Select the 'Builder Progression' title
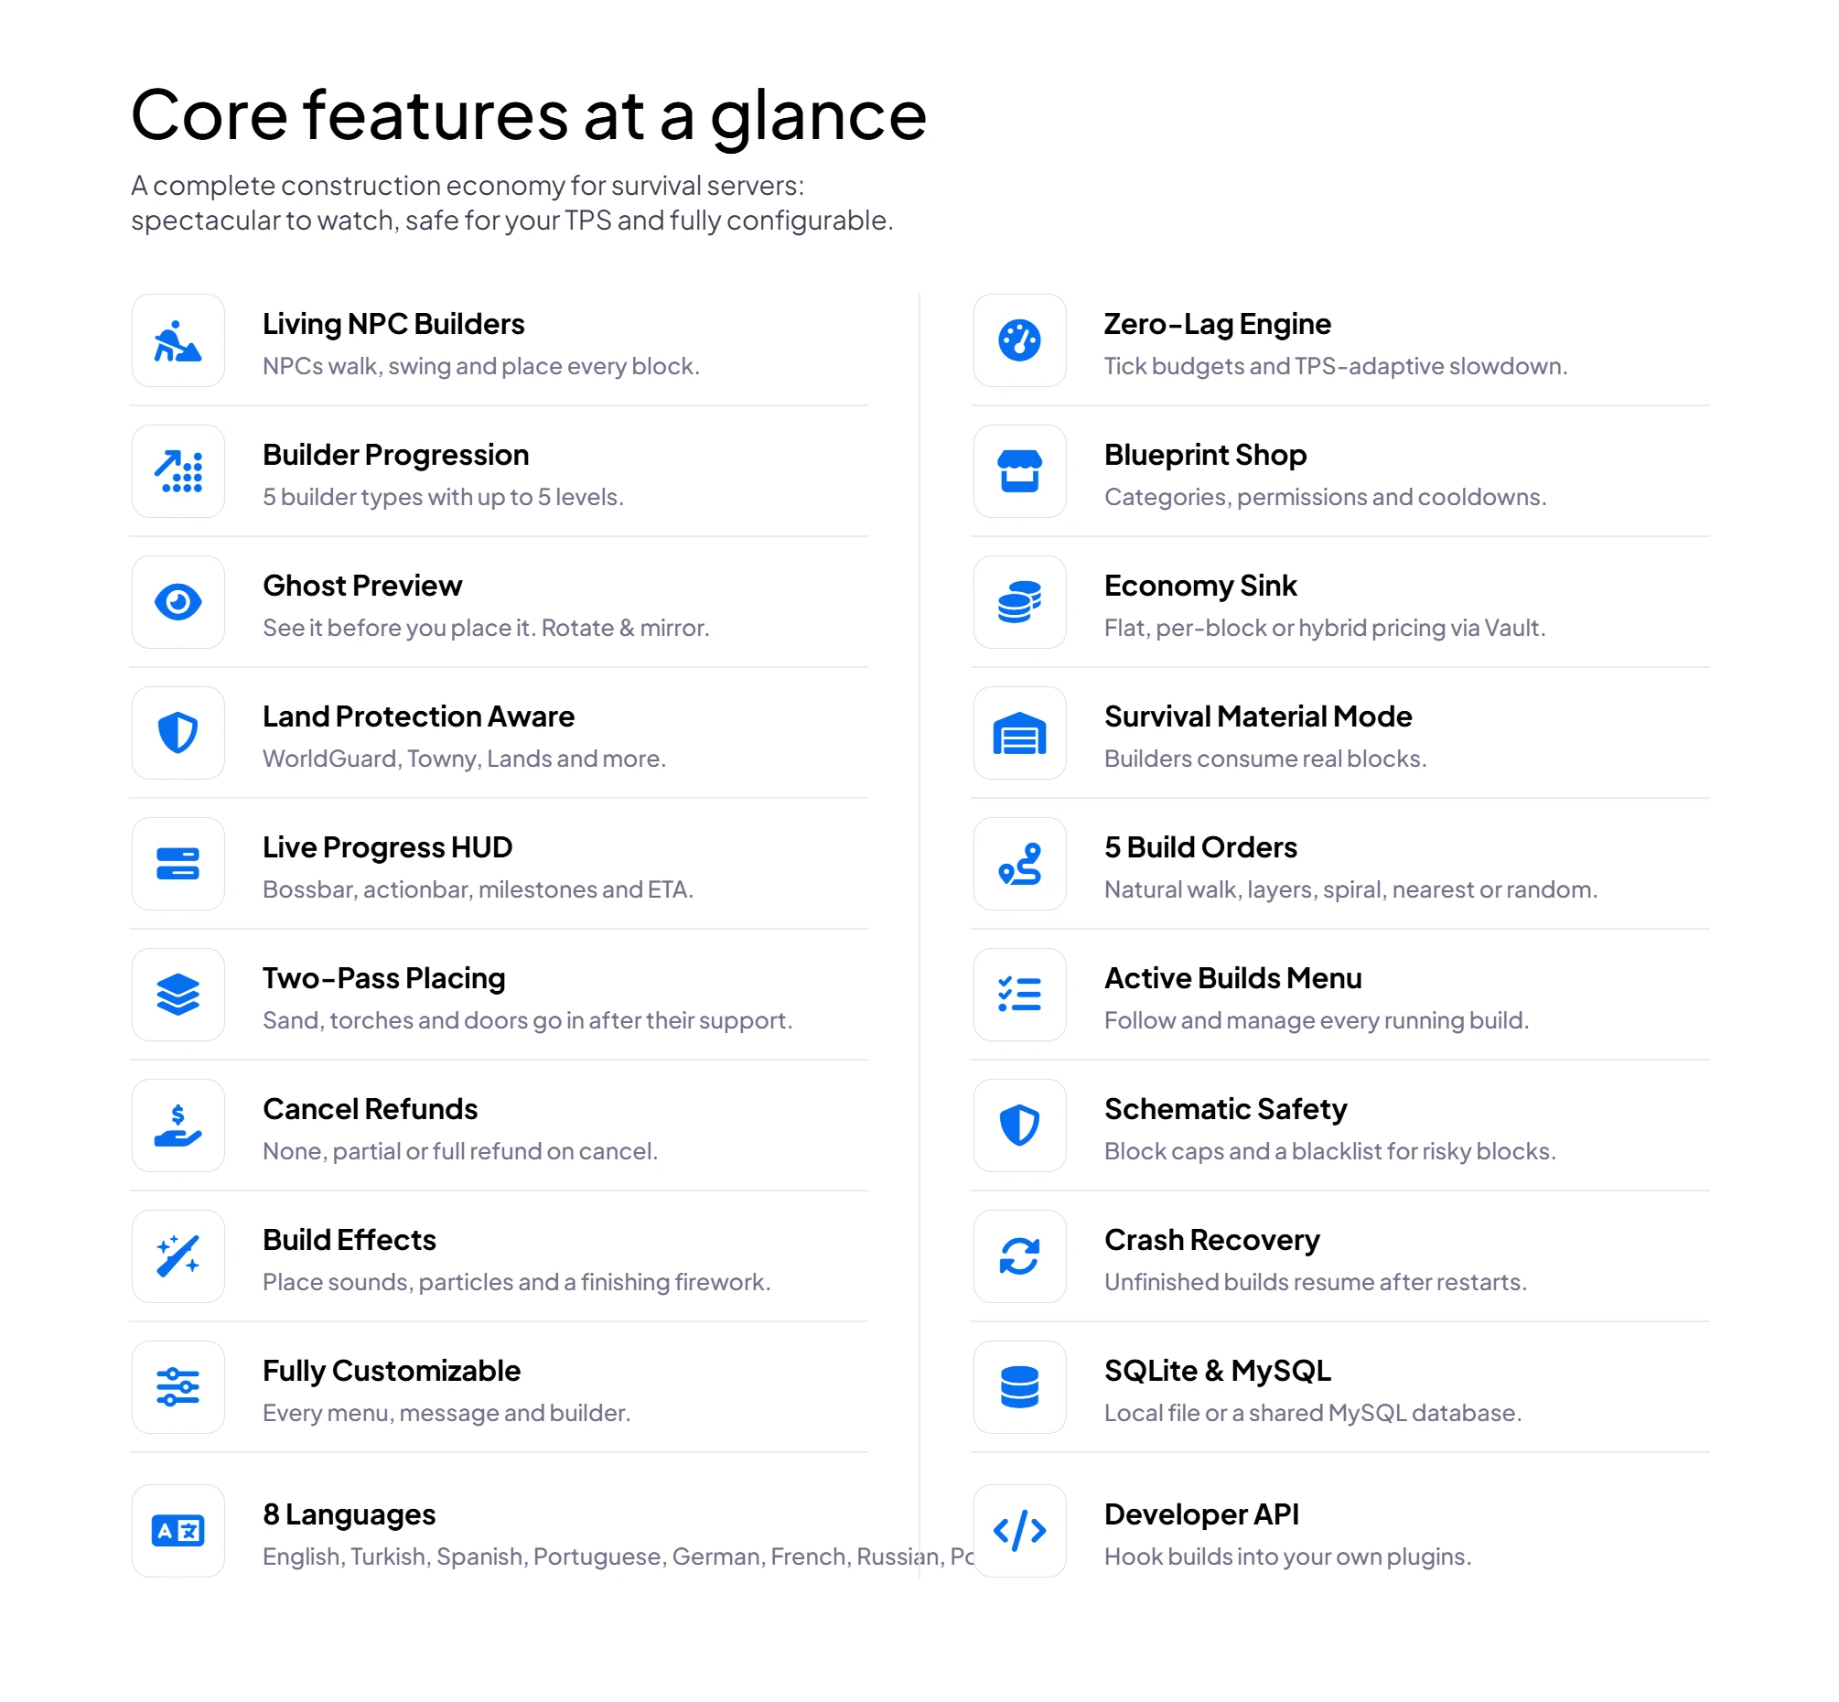Image resolution: width=1839 pixels, height=1702 pixels. [x=396, y=455]
